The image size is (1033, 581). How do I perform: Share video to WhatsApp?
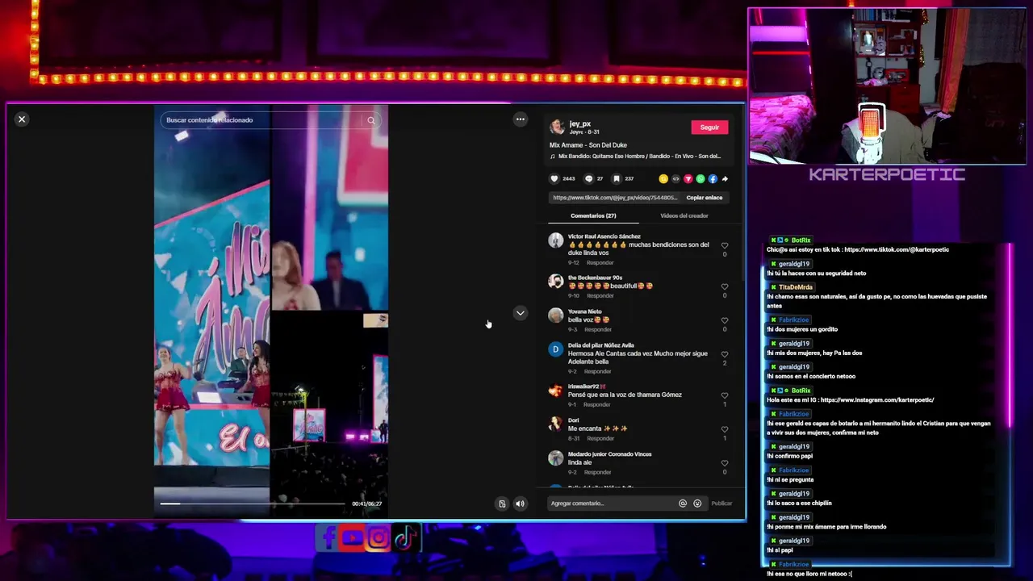coord(700,179)
